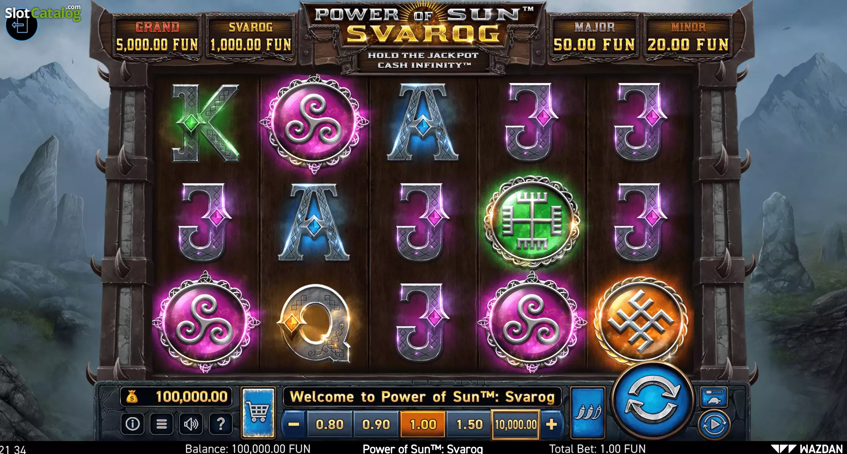The height and width of the screenshot is (454, 847).
Task: Click the GRAND 5,000.00 FUN jackpot panel
Action: click(157, 37)
